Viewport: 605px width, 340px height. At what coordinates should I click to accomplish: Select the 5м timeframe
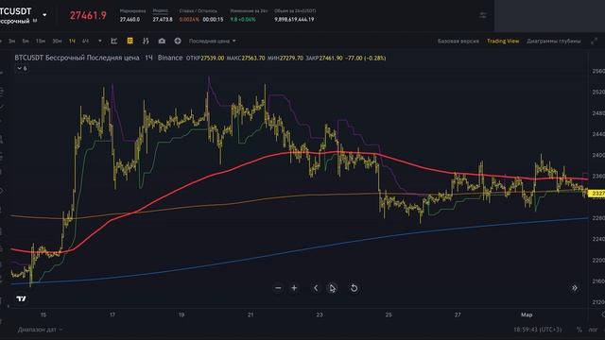26,41
